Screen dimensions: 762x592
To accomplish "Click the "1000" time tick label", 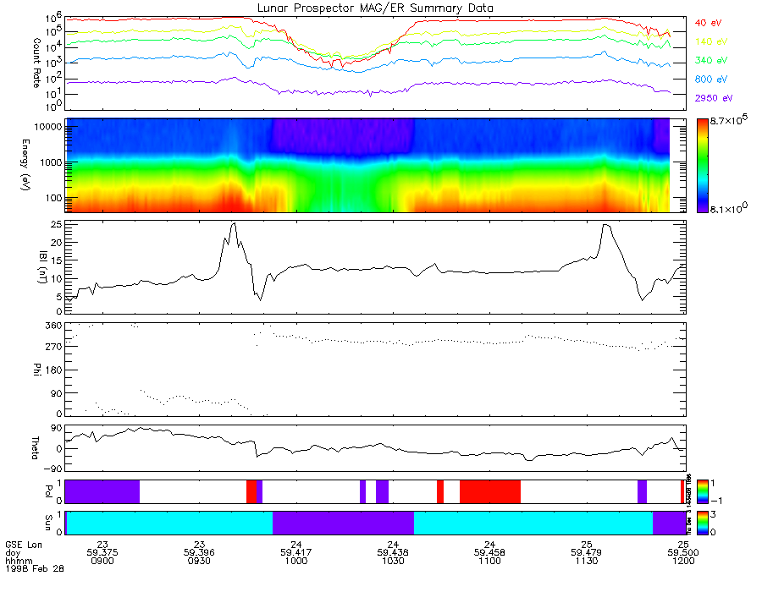I will point(296,561).
